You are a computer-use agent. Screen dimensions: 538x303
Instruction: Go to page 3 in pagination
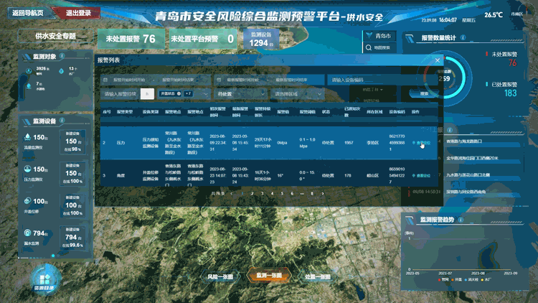point(262,193)
